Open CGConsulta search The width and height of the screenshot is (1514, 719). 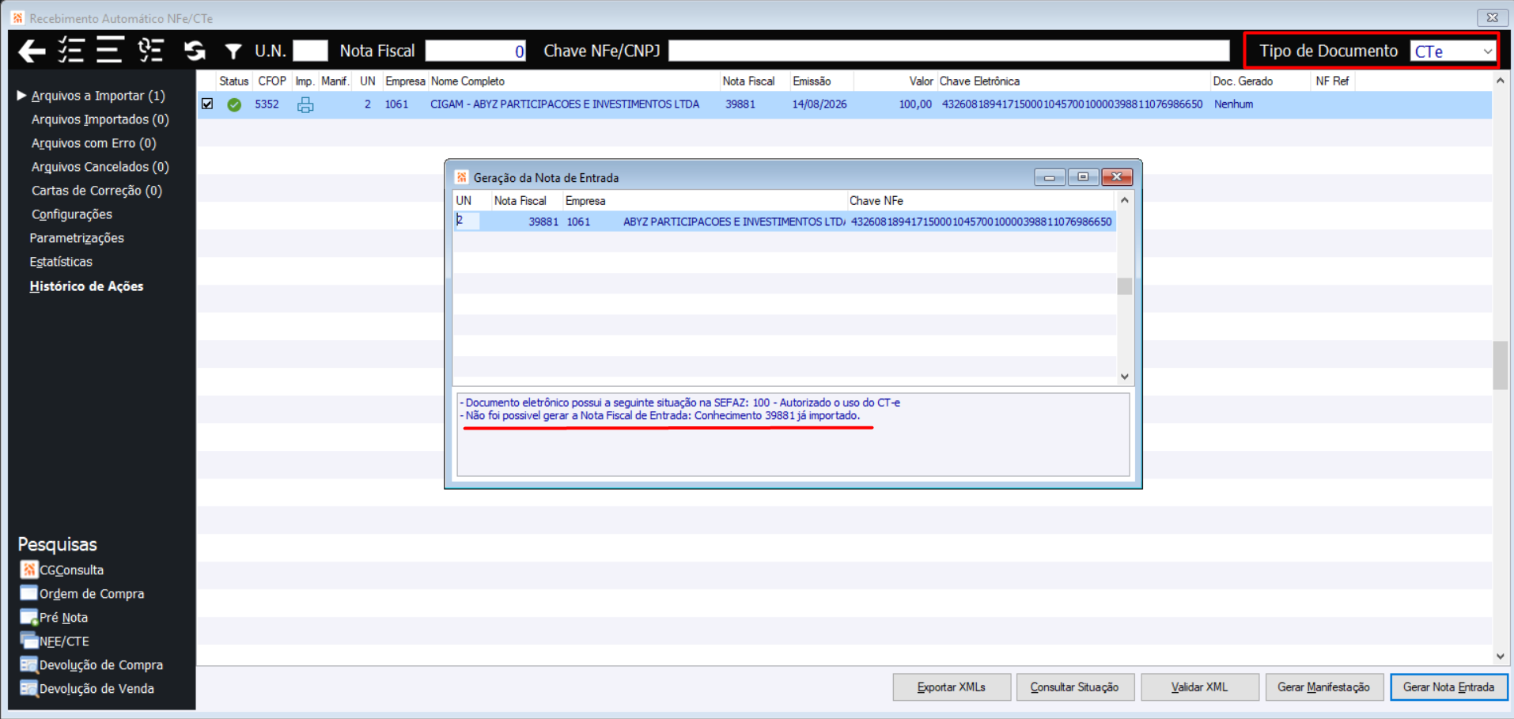[x=62, y=570]
